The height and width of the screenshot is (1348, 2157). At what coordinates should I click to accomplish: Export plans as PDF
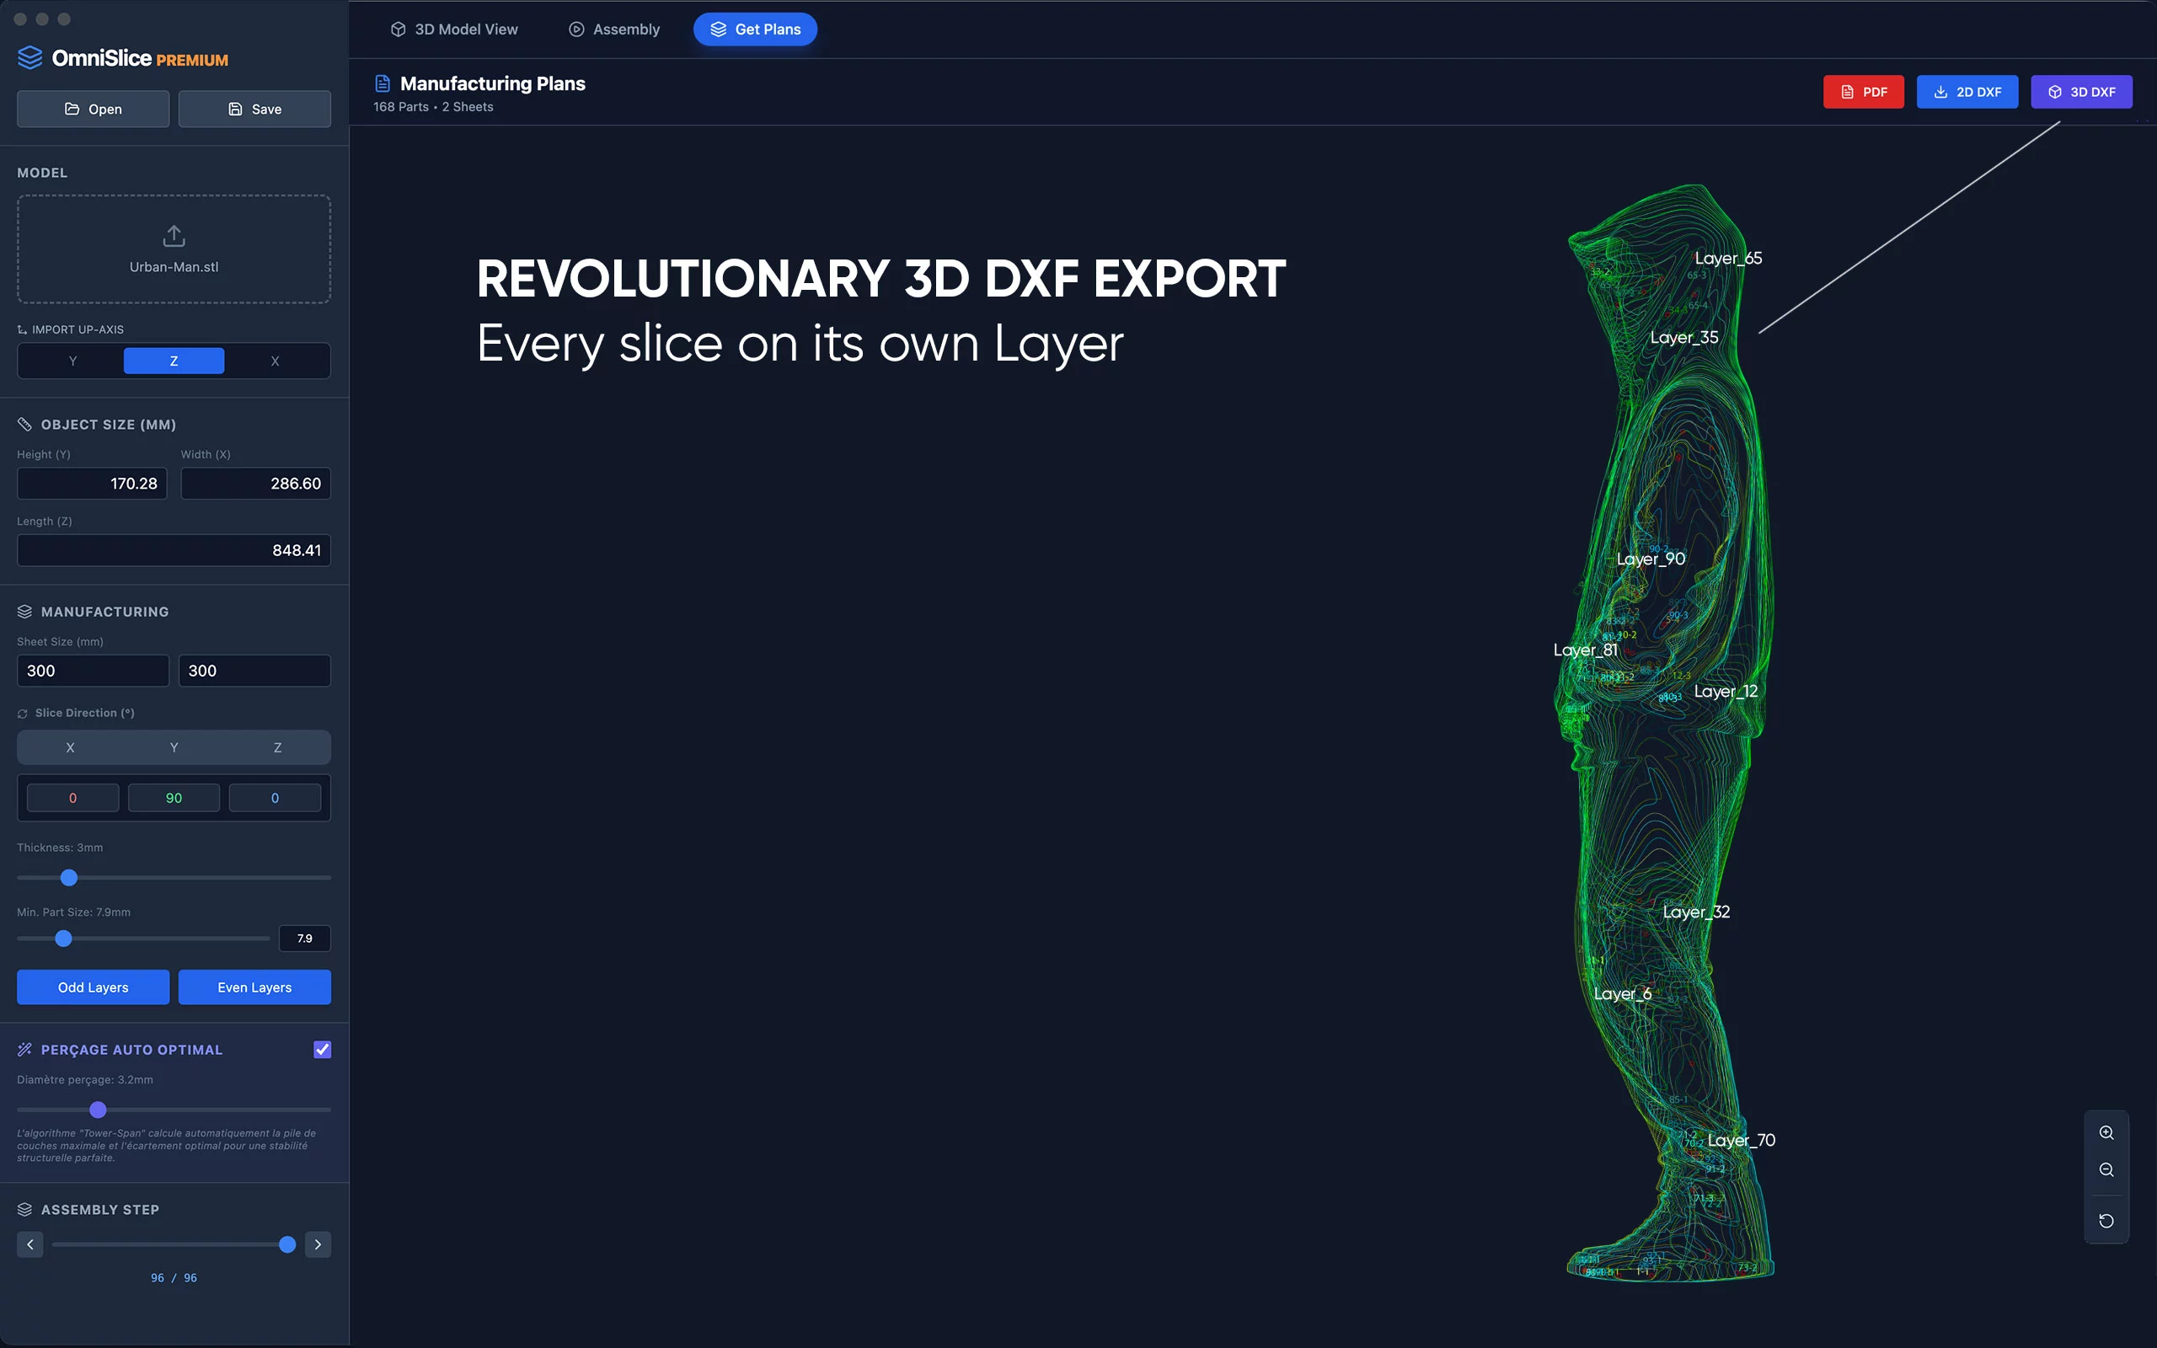click(1863, 92)
